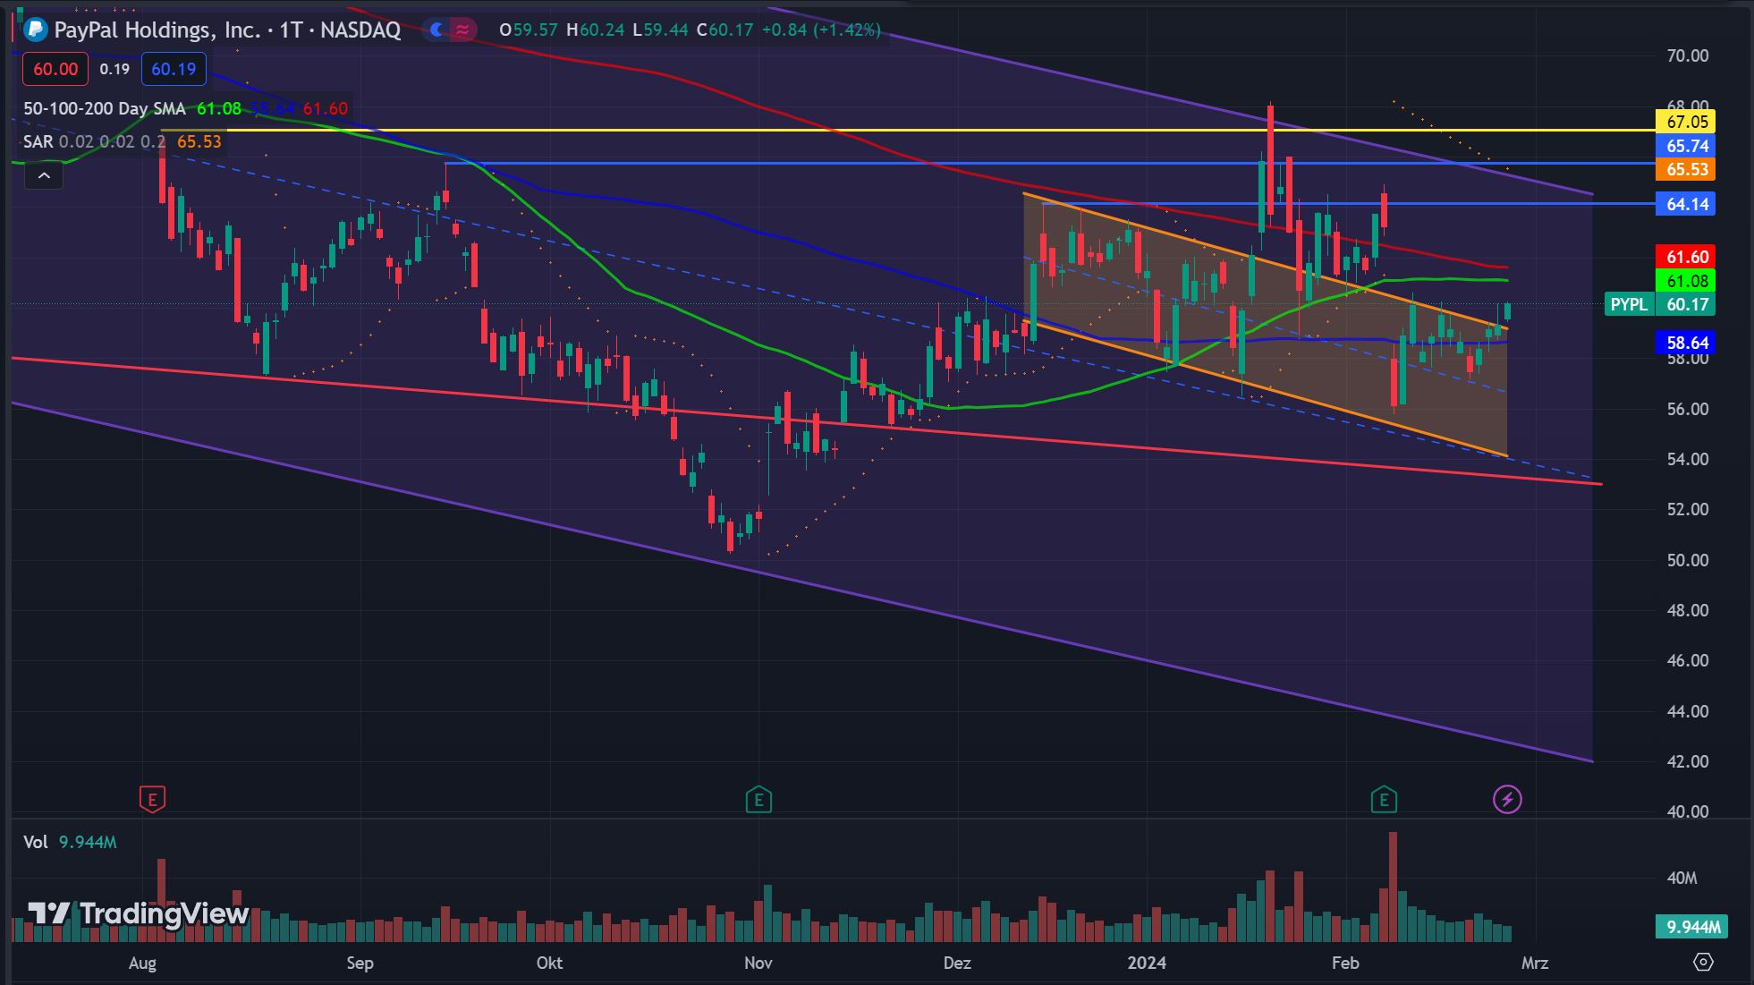Toggle the pink delayed data indicator
Viewport: 1754px width, 985px height.
(462, 30)
